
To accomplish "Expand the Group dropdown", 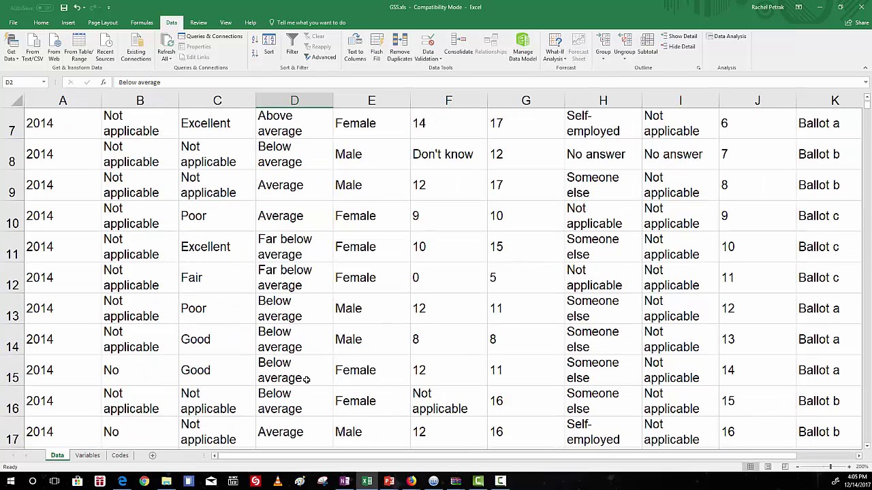I will click(603, 59).
